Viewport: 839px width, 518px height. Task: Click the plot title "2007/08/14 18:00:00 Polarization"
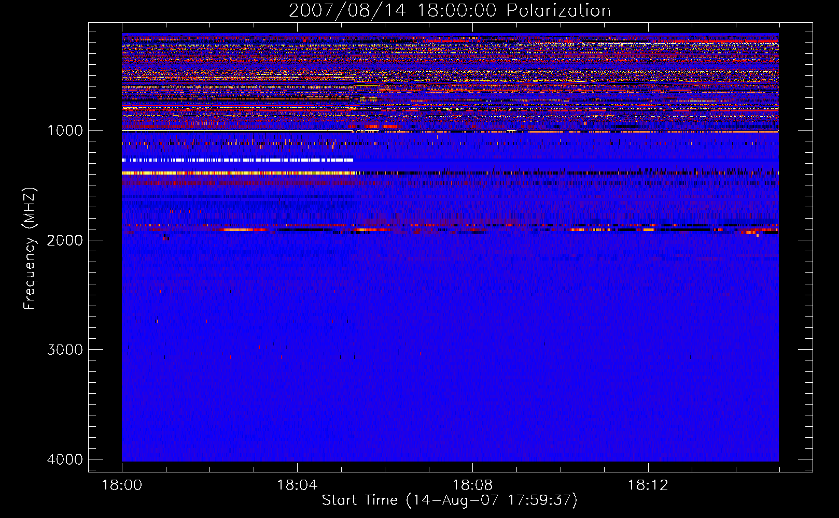(450, 11)
